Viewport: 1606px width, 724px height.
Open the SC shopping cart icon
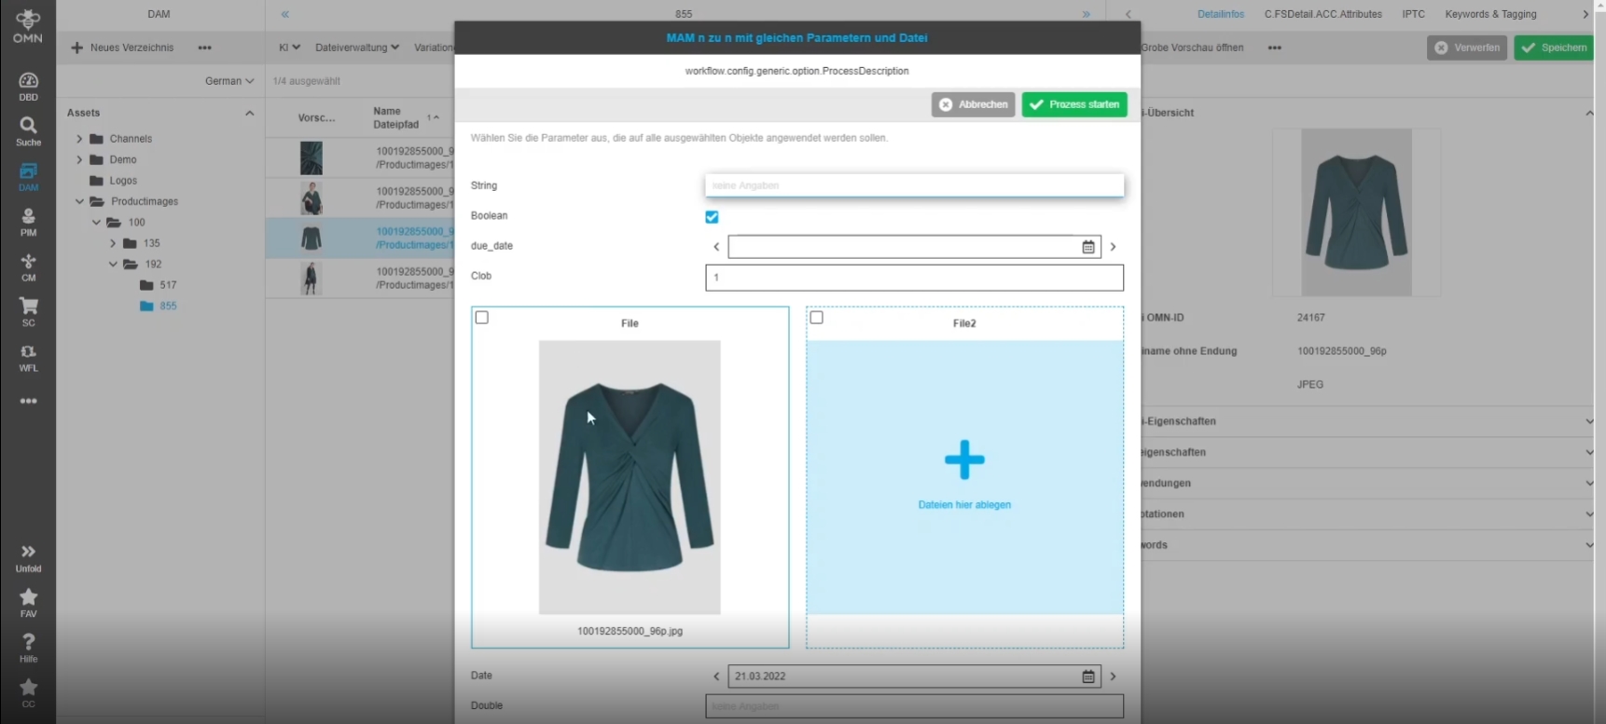[x=28, y=312]
